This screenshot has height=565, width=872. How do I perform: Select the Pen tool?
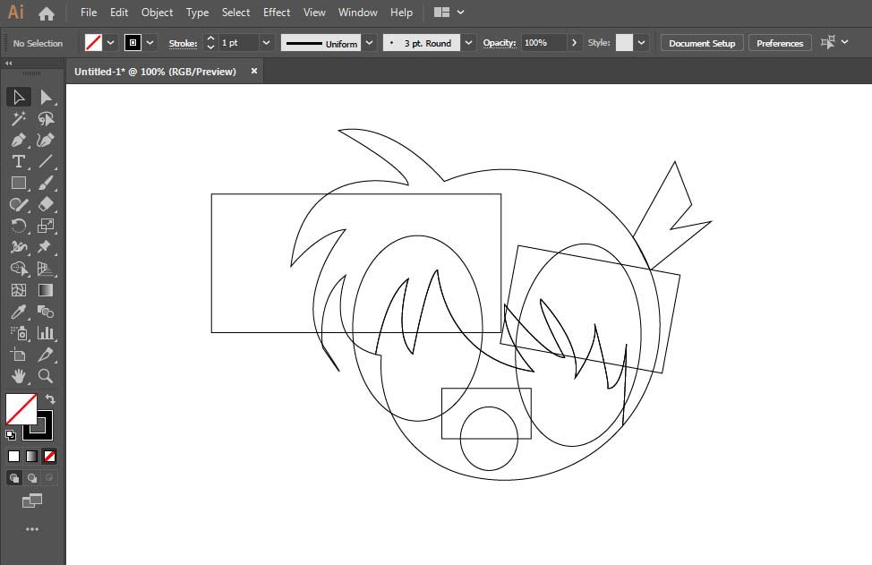[18, 141]
